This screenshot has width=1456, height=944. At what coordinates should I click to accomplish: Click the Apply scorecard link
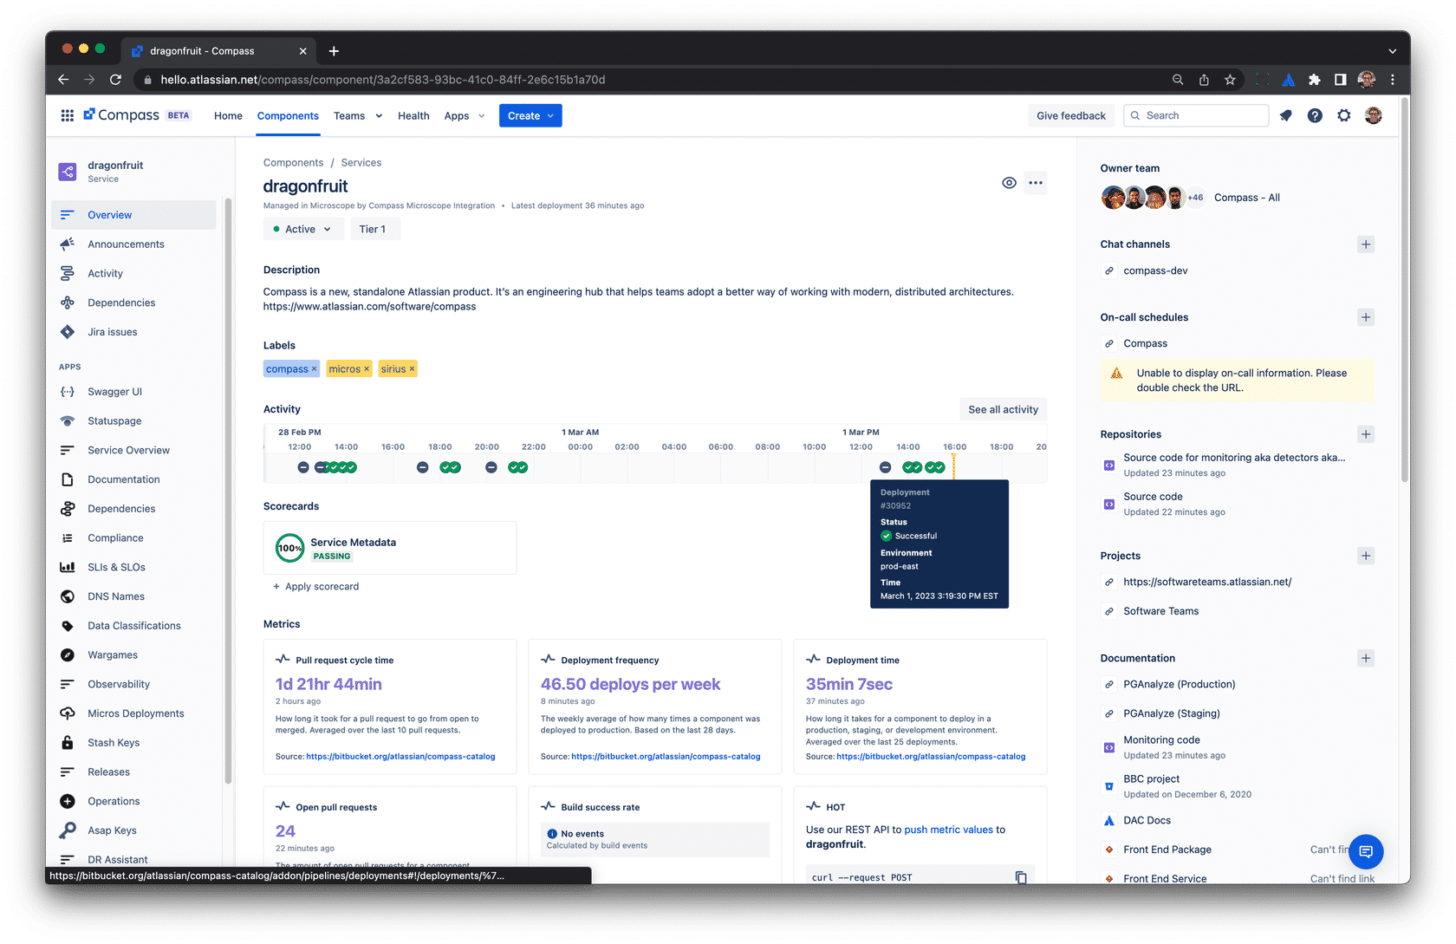(x=315, y=587)
